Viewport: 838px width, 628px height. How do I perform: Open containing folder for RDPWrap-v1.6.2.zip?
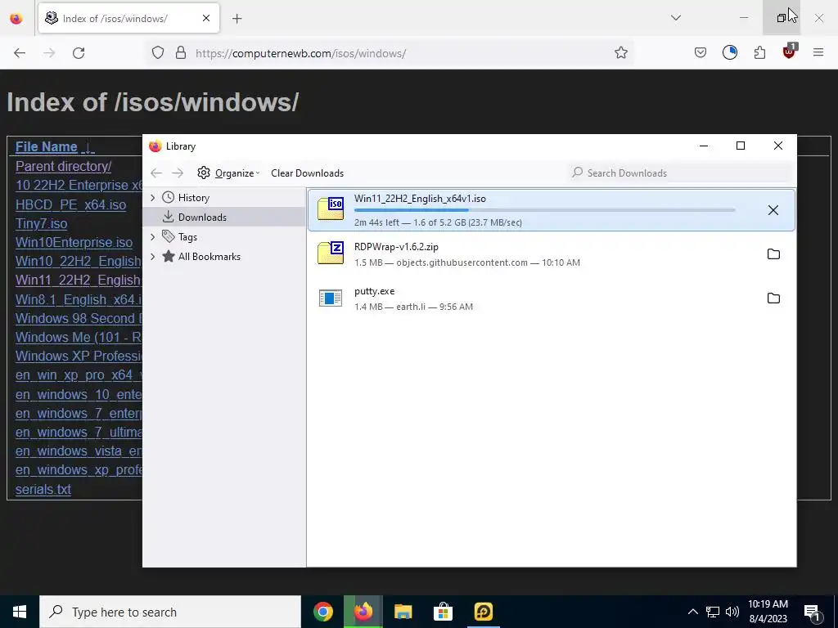click(773, 254)
